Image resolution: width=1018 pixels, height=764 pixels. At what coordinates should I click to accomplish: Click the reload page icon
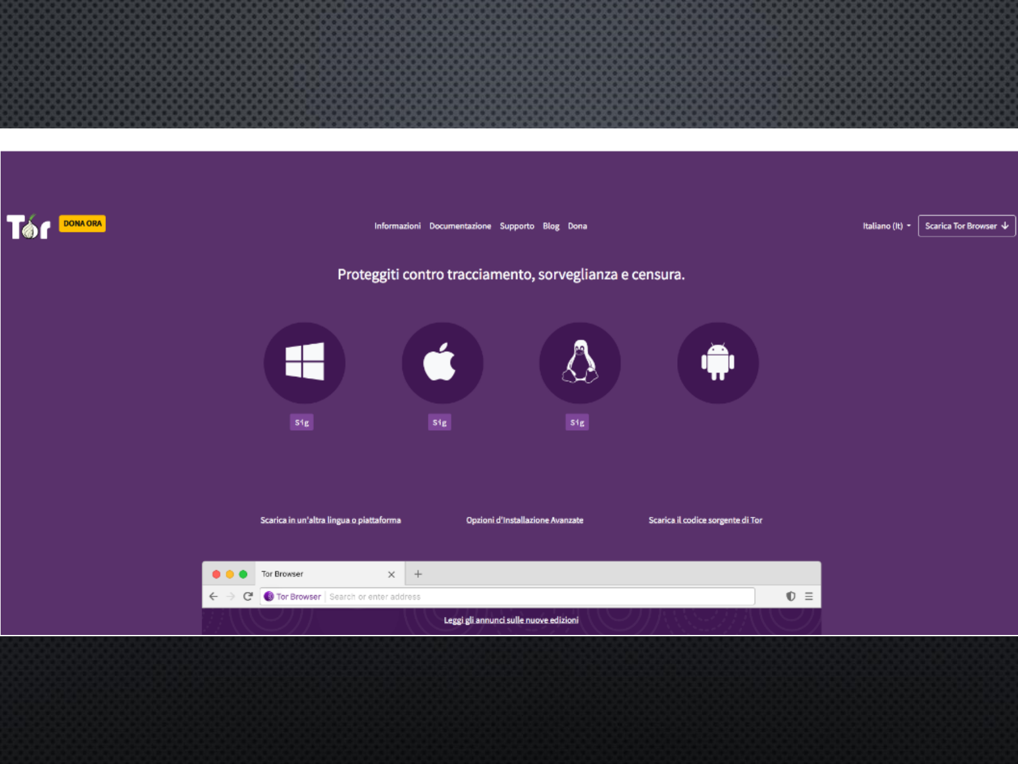click(248, 596)
